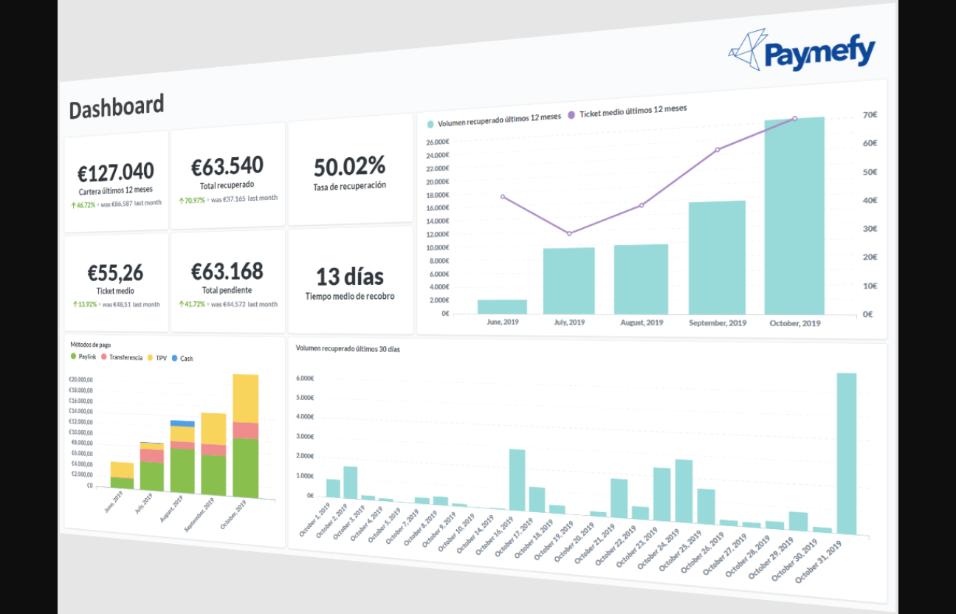Click green up arrow in Cartera últimos 12 meses card

point(75,204)
